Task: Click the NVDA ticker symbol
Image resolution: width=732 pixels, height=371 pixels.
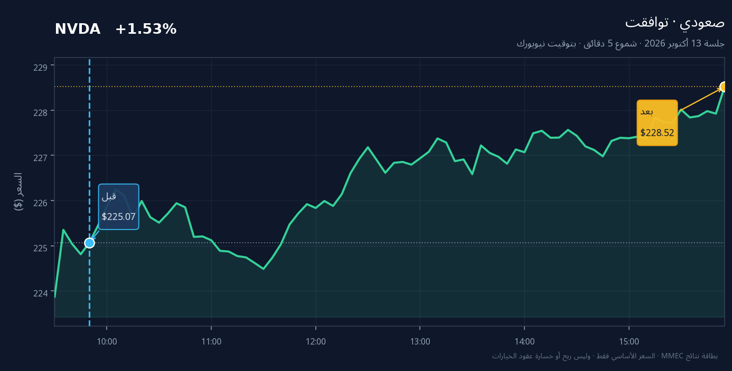Action: [x=78, y=30]
